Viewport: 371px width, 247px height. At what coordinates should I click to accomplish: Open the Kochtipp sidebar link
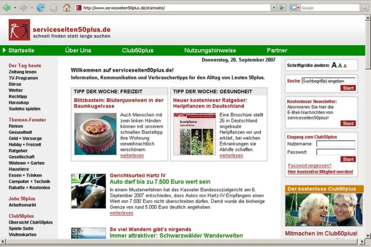click(18, 96)
